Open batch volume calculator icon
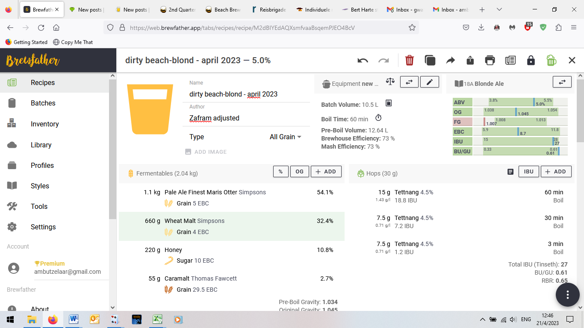The height and width of the screenshot is (328, 584). coord(388,103)
